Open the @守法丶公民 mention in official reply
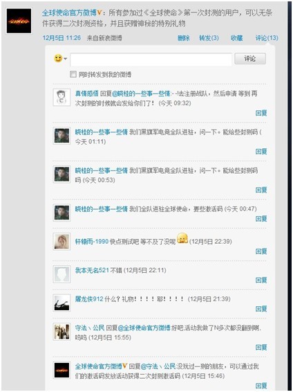 pyautogui.click(x=158, y=366)
